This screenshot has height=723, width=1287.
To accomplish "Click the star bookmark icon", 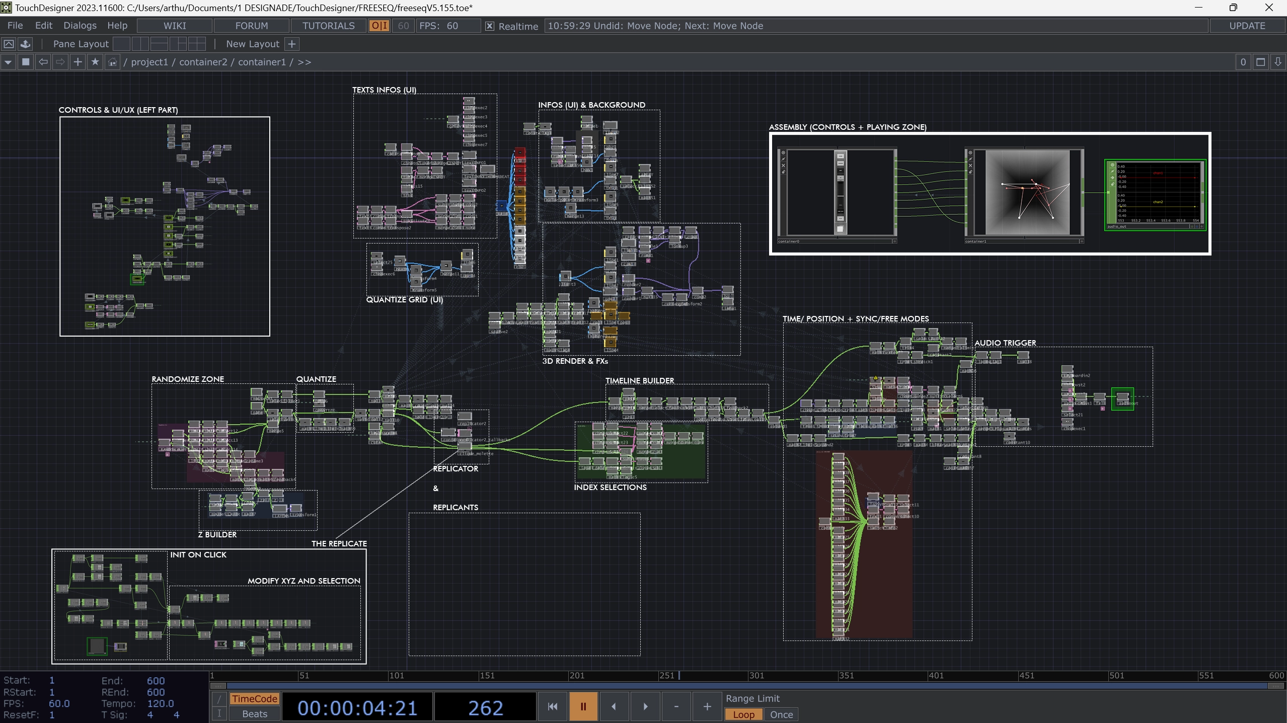I will pyautogui.click(x=95, y=61).
